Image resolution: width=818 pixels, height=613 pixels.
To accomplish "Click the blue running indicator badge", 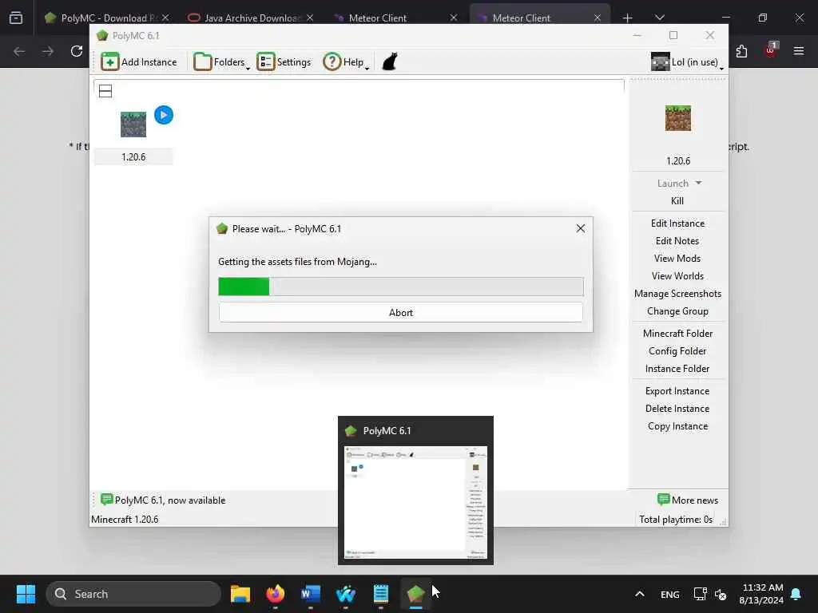I will [164, 115].
